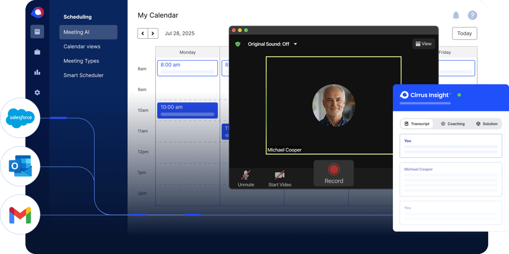Click the Gmail integration icon
The height and width of the screenshot is (254, 509).
20,215
